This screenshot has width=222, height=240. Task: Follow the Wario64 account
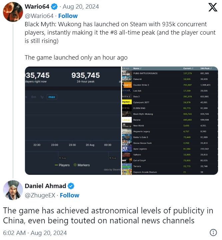pos(68,16)
